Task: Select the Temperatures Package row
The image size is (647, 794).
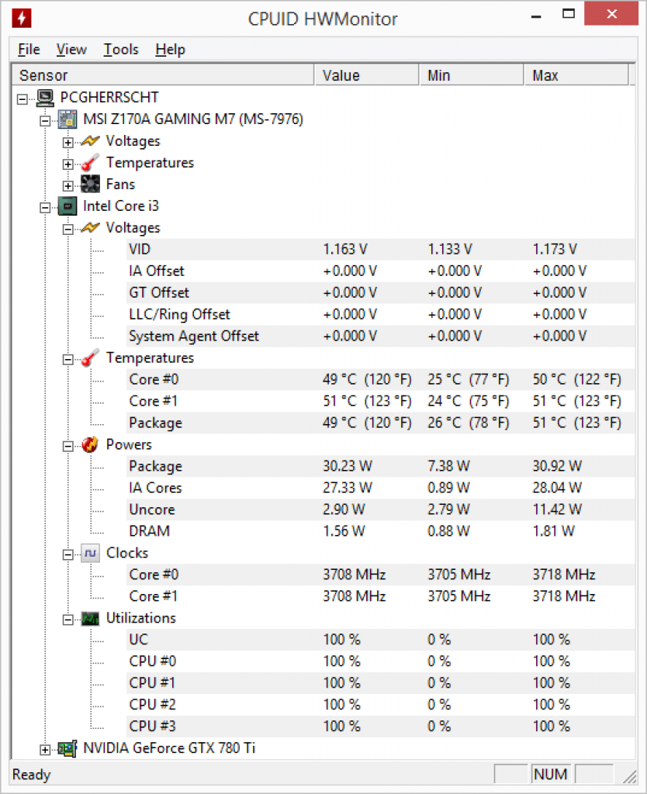Action: pyautogui.click(x=381, y=423)
